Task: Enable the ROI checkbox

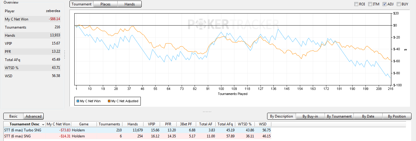Action: 356,4
